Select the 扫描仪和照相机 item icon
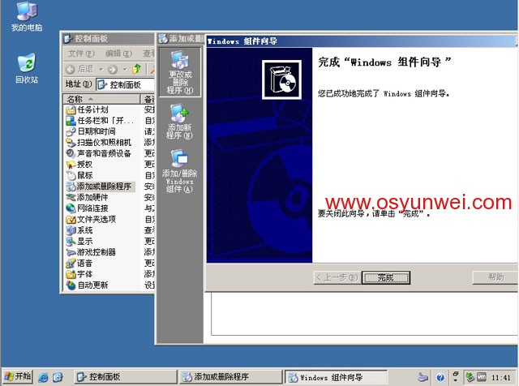519x386 pixels. click(71, 143)
